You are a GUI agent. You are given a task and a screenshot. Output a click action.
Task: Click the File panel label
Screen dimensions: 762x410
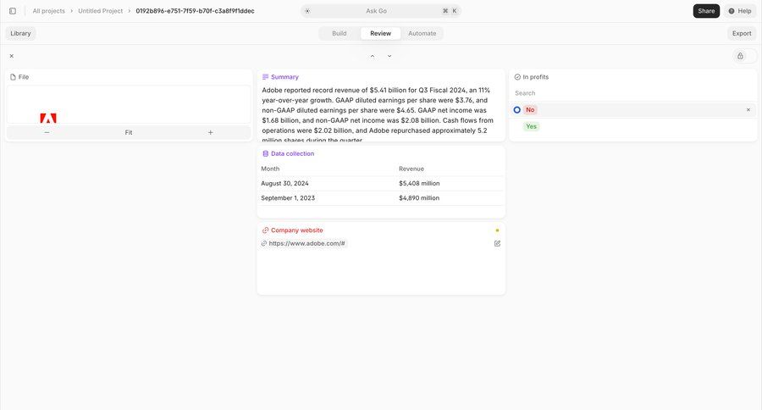(24, 77)
